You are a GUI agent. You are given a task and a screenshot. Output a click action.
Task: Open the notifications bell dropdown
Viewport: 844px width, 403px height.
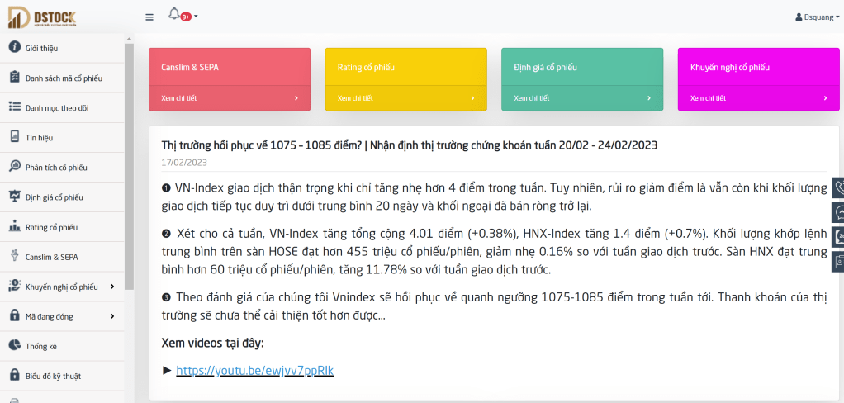tap(176, 15)
